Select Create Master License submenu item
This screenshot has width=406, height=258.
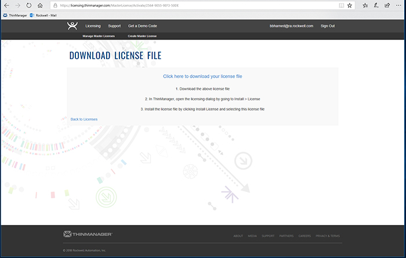click(142, 36)
